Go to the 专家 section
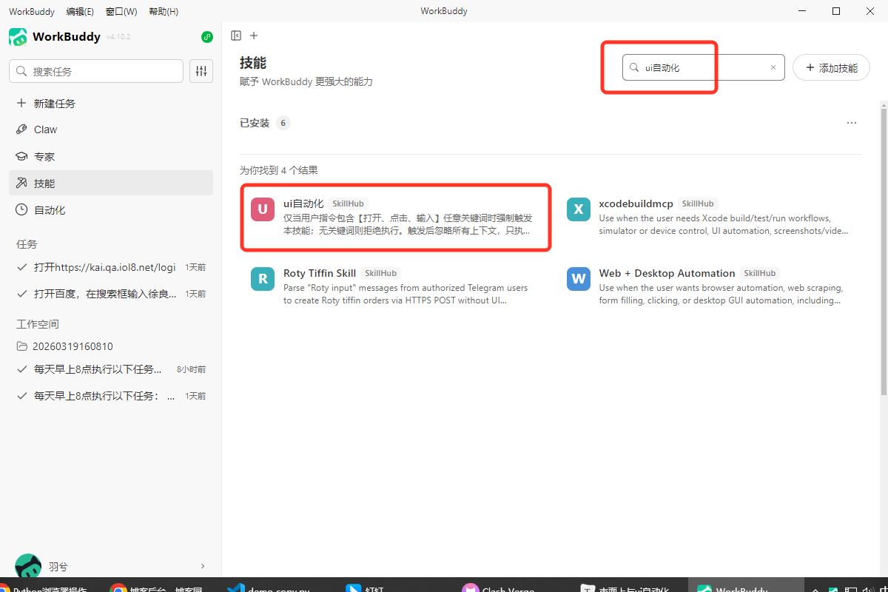This screenshot has width=888, height=592. (111, 157)
